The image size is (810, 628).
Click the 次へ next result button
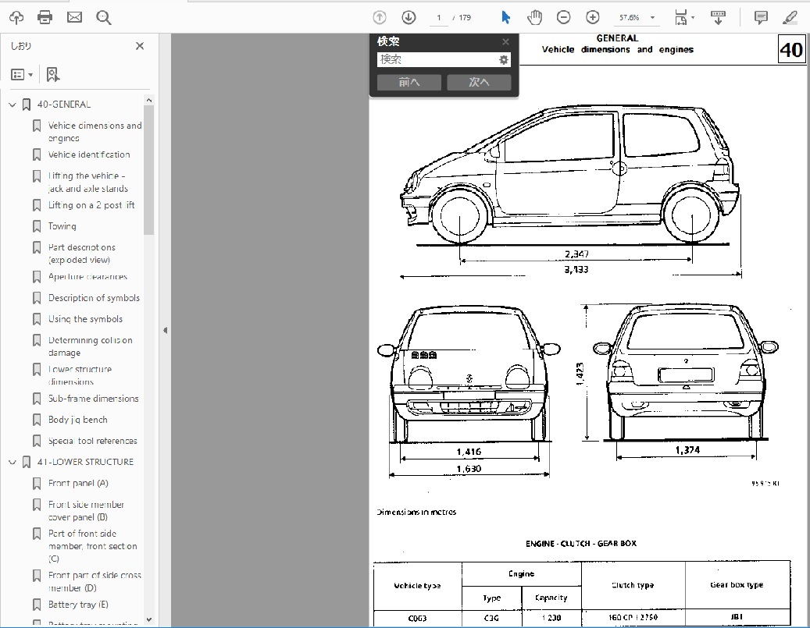(x=479, y=82)
